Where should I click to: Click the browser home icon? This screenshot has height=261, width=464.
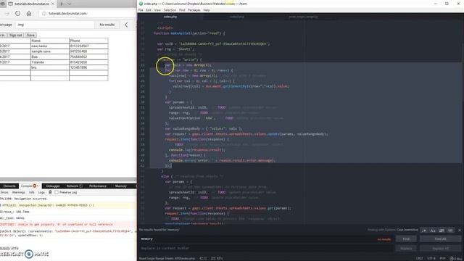tap(29, 13)
